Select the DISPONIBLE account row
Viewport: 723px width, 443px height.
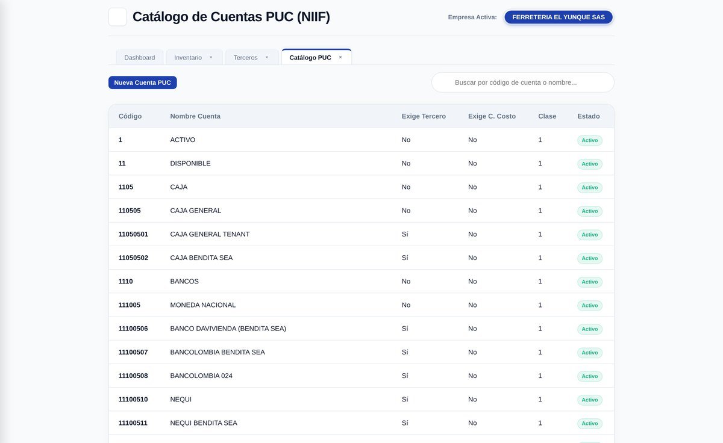coord(361,163)
